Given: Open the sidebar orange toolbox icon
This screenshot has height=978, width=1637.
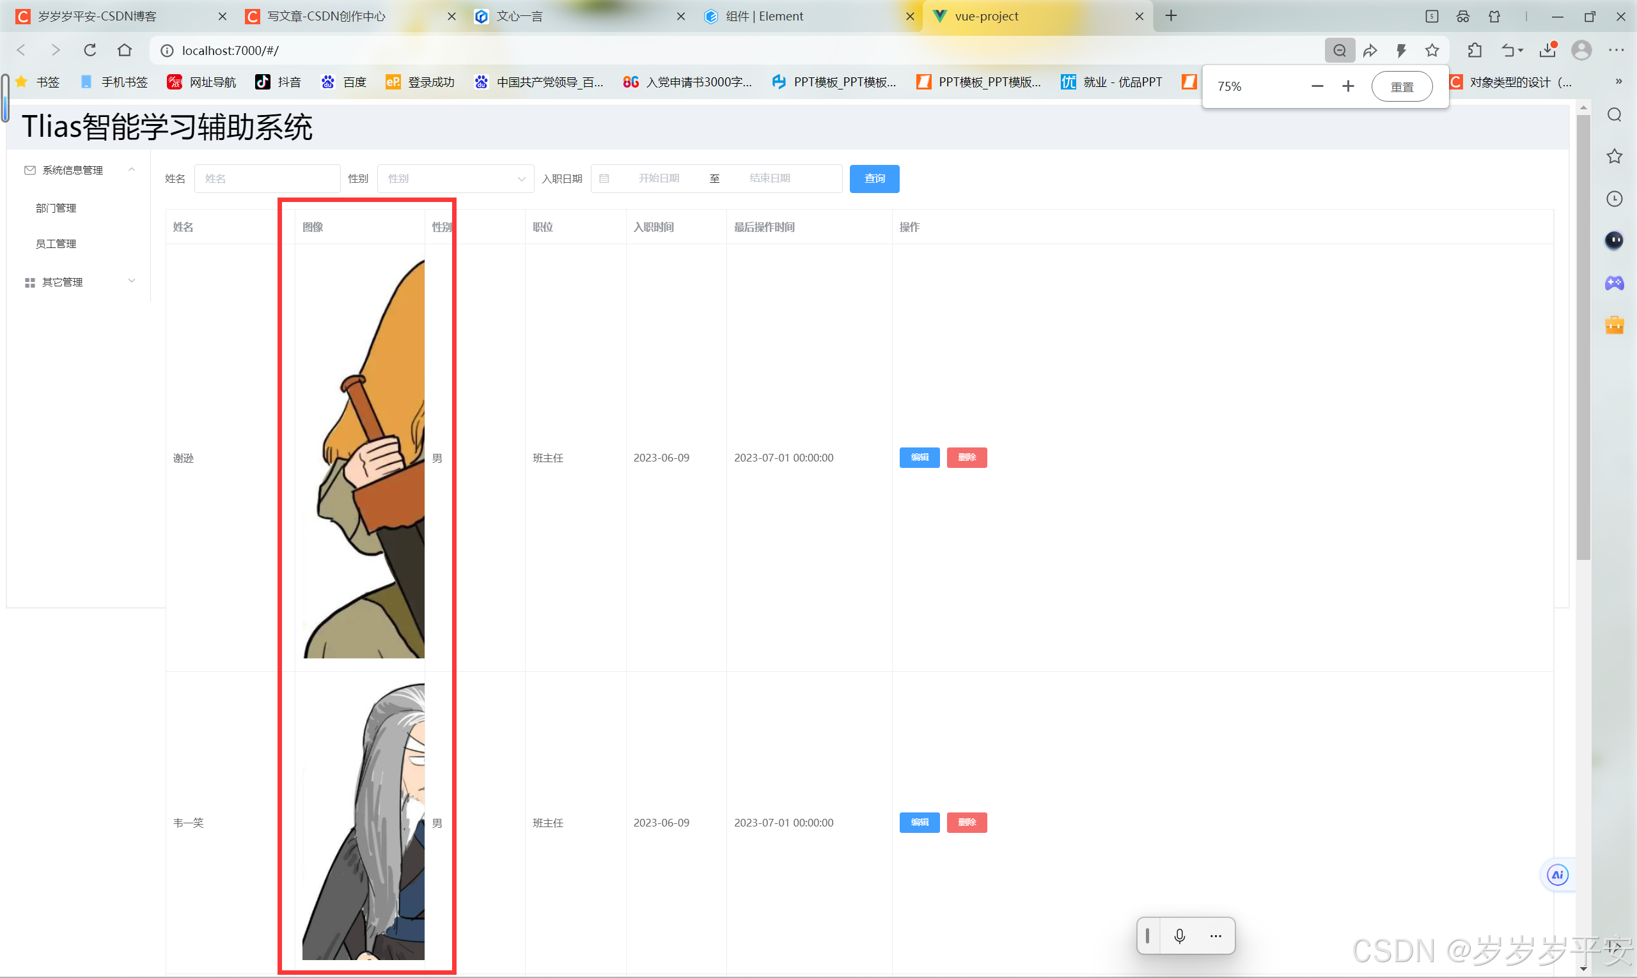Looking at the screenshot, I should click(x=1614, y=324).
